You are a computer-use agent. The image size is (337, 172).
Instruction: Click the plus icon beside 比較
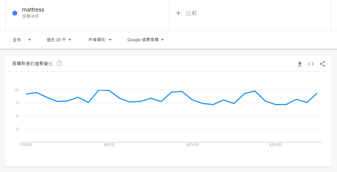pyautogui.click(x=178, y=13)
